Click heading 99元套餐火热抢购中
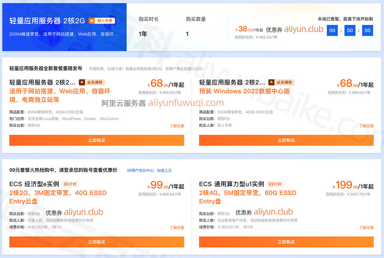Image resolution: width=384 pixels, height=258 pixels. (63, 170)
